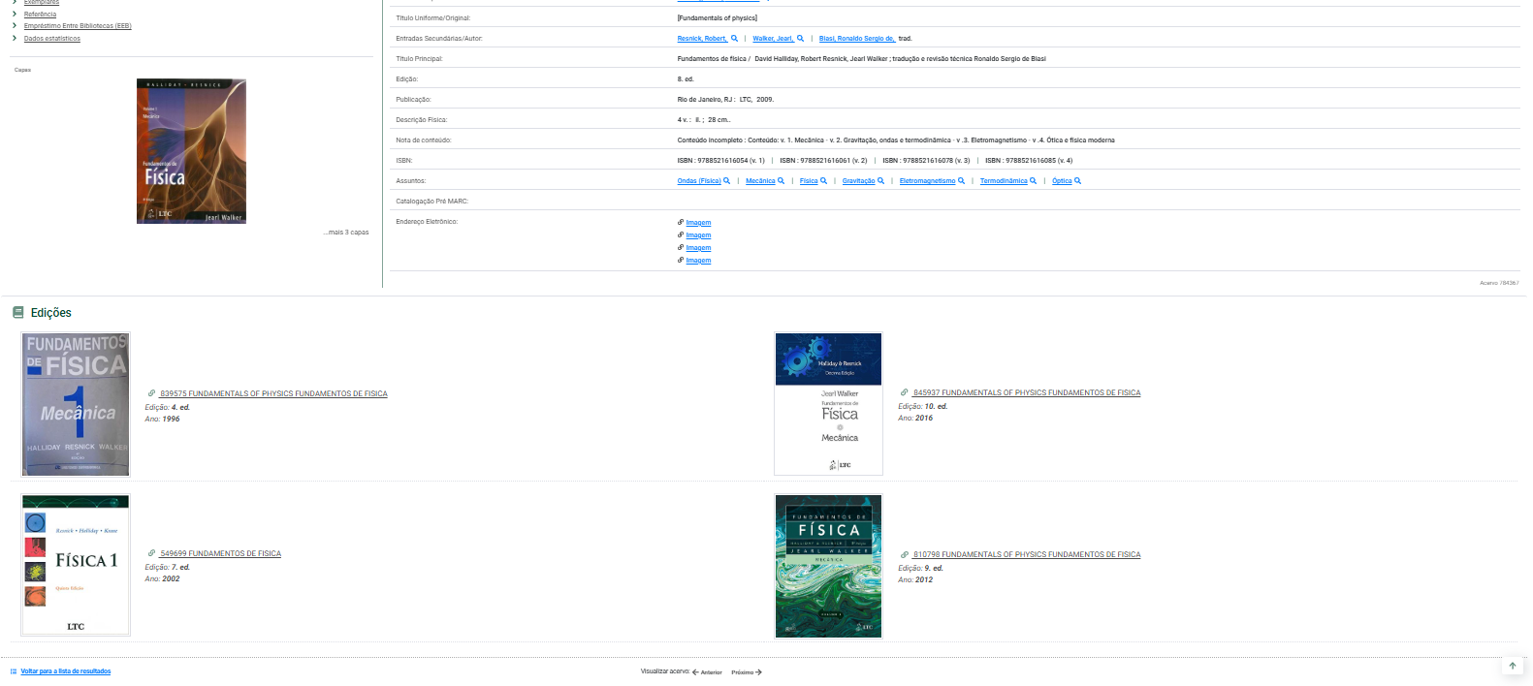Click the magnifier icon after the Física subject

[823, 181]
